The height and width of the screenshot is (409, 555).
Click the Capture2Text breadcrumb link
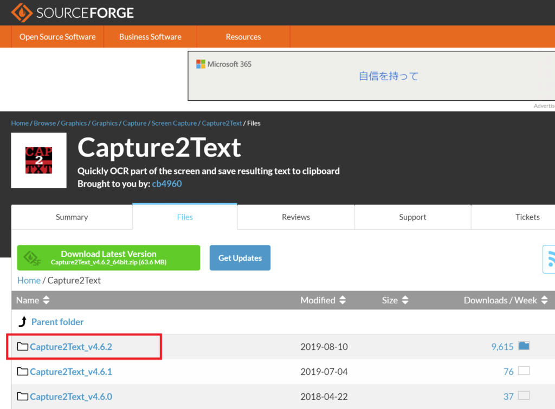pyautogui.click(x=222, y=123)
